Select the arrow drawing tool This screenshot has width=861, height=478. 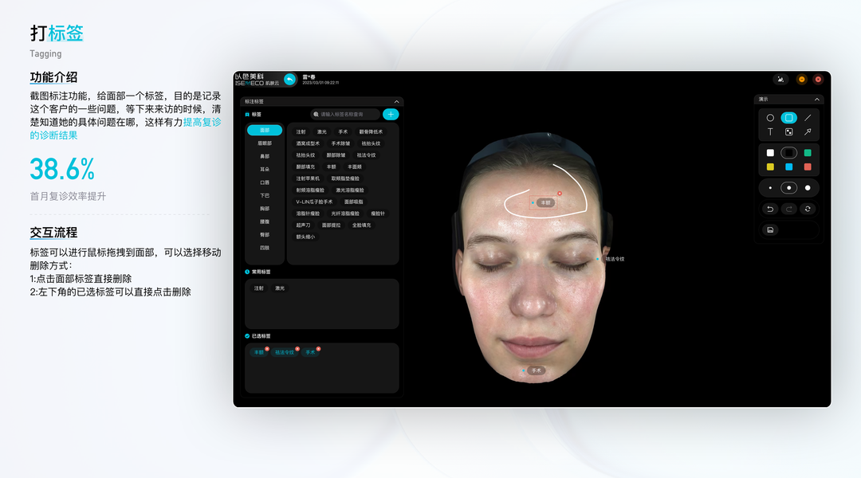(x=808, y=131)
